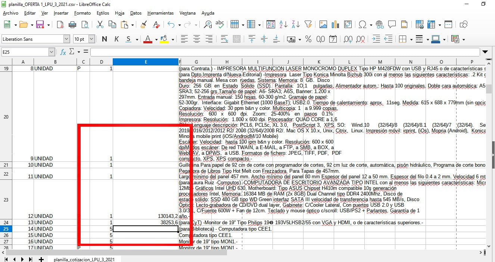Cut selection with scissors icon

(x=100, y=25)
